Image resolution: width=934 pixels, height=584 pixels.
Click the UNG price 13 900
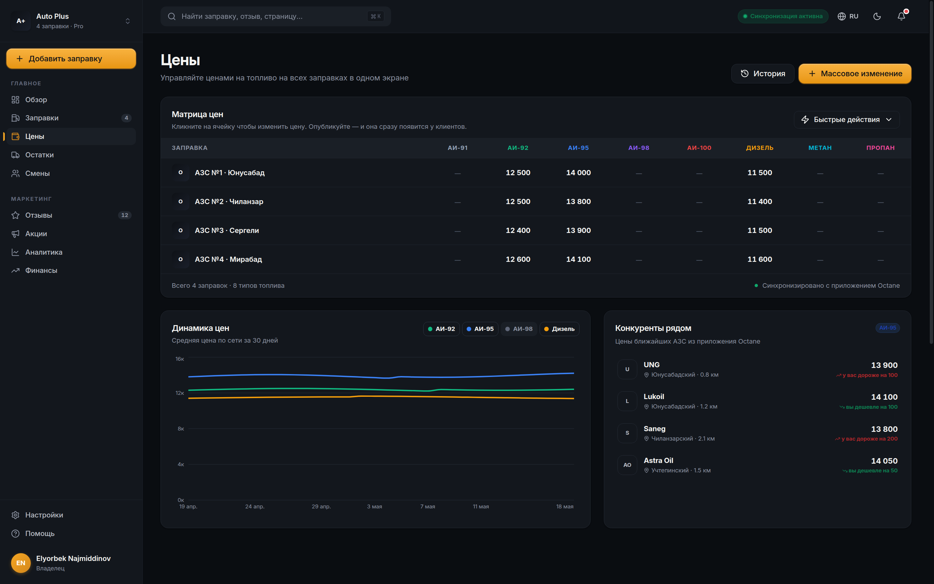tap(884, 365)
